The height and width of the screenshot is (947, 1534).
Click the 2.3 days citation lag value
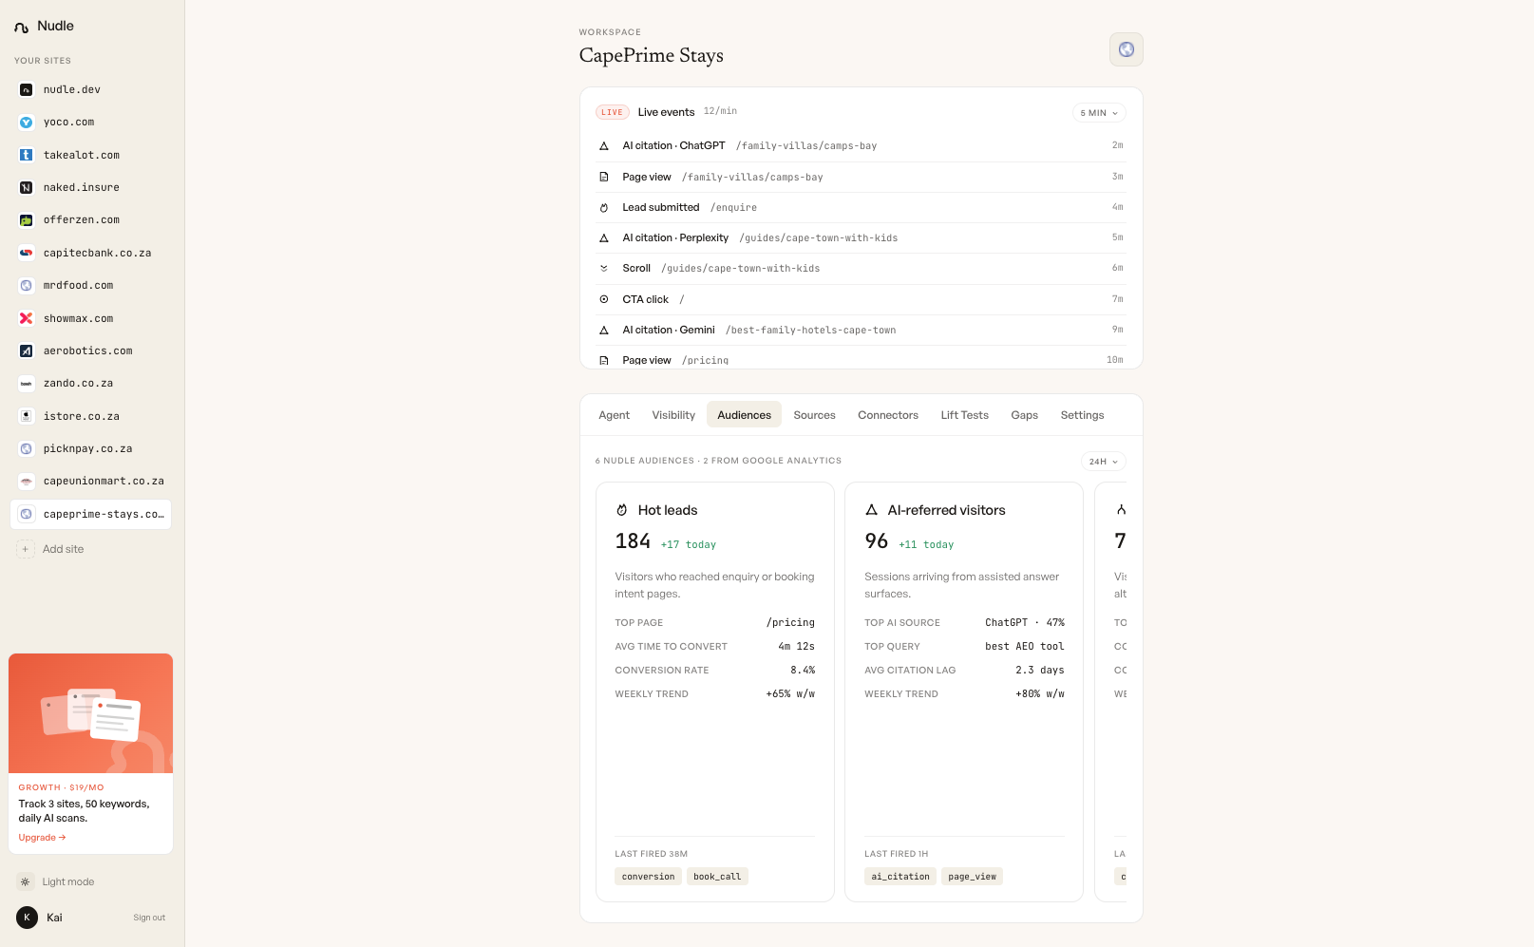pyautogui.click(x=1040, y=671)
